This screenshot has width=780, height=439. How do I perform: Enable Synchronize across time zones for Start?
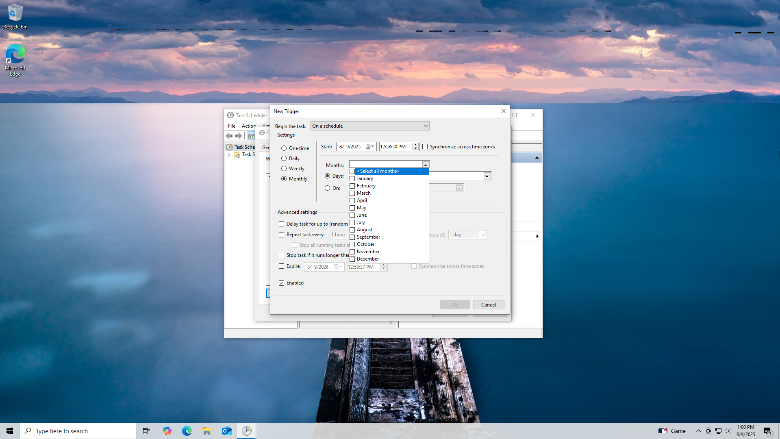click(x=425, y=147)
